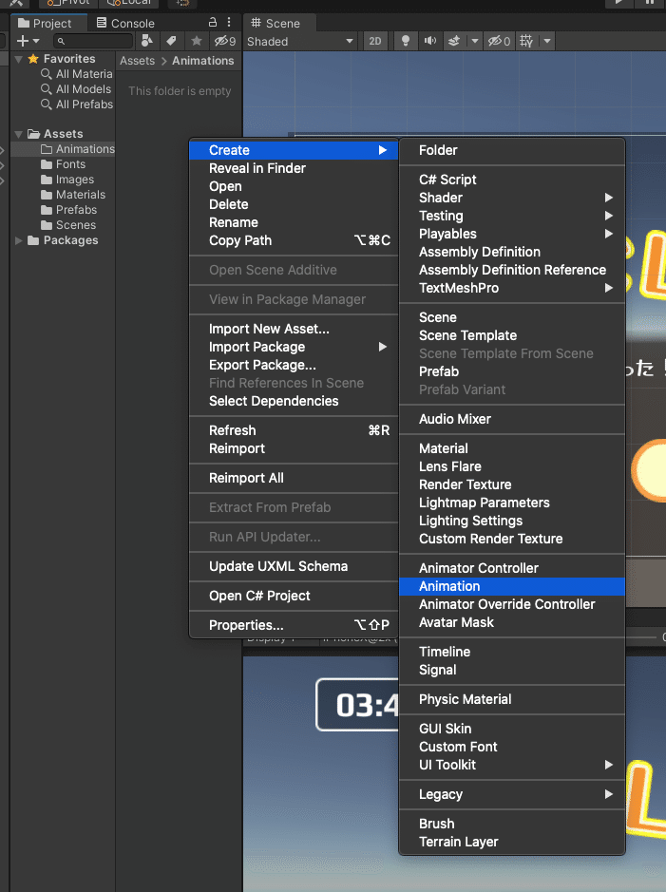
Task: Select All Prefabs saved search
Action: click(77, 104)
